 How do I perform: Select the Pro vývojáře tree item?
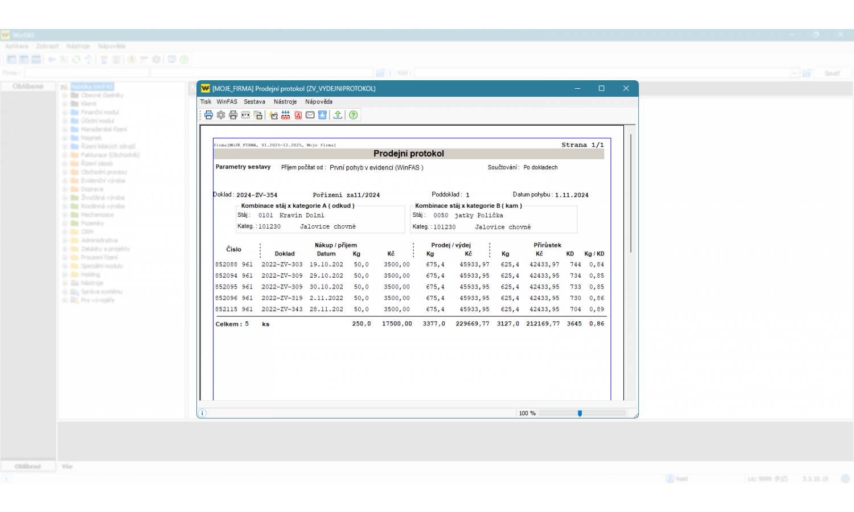97,300
